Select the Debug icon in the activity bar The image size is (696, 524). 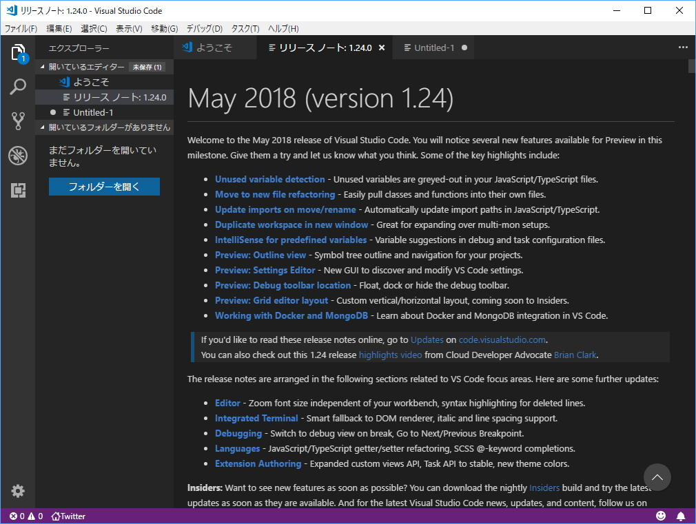coord(18,156)
